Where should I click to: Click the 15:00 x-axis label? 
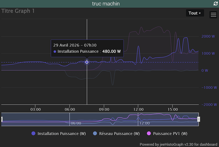[173, 109]
